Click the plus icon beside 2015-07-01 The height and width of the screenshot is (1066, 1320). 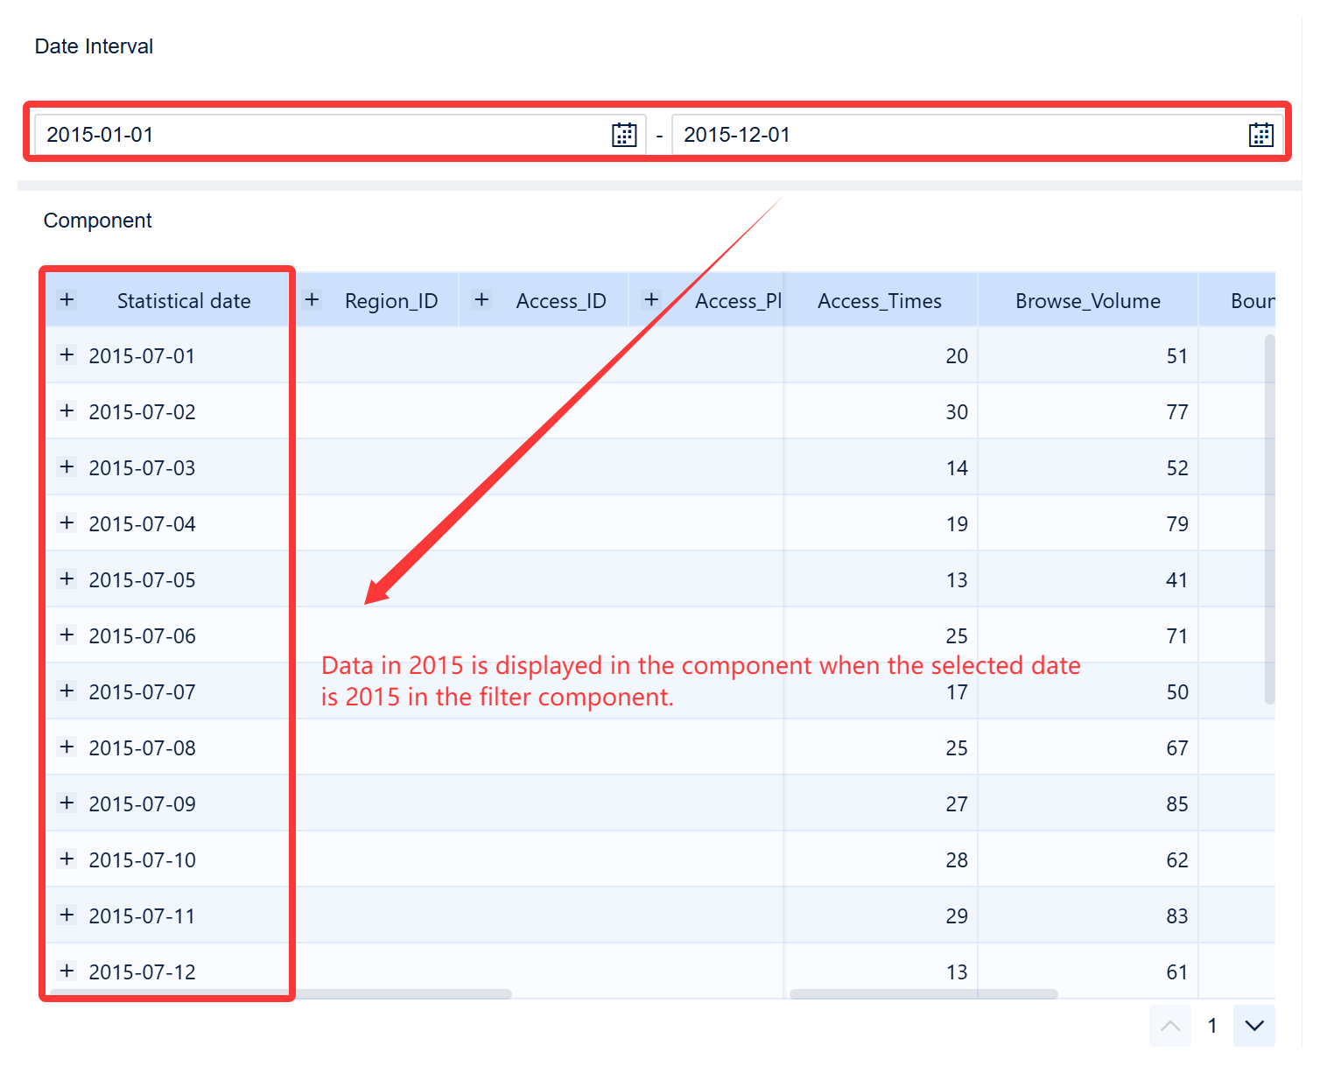click(67, 355)
